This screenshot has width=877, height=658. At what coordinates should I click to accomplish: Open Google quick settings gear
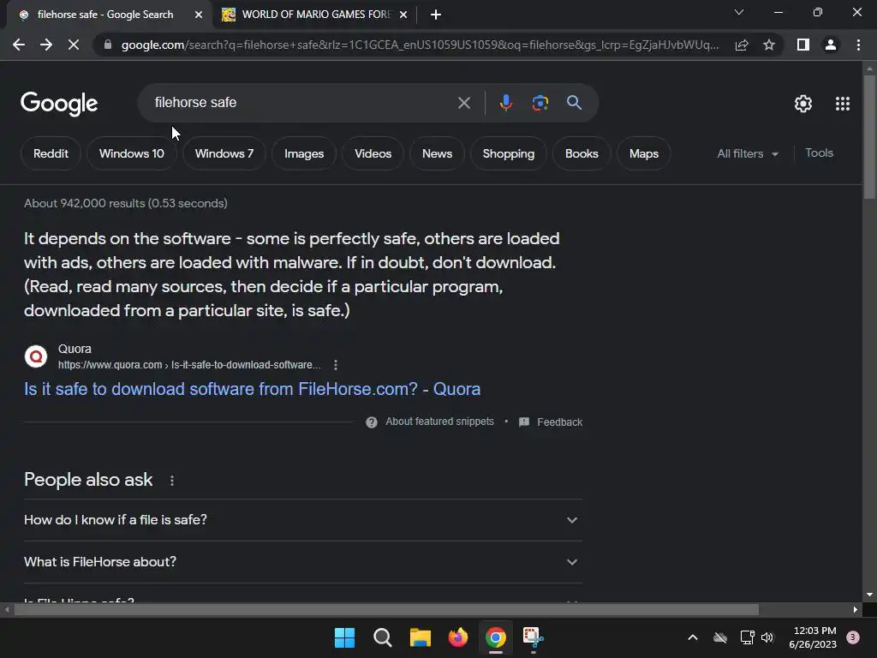tap(803, 104)
